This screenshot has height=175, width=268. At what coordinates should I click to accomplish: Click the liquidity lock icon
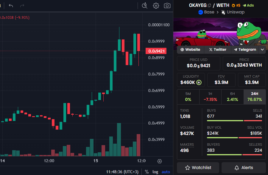click(x=199, y=82)
